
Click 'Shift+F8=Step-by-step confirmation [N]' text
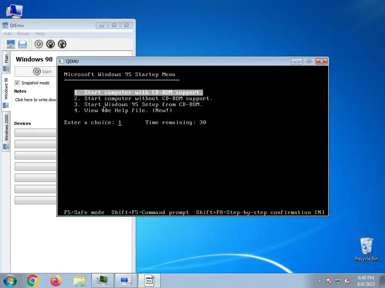coord(260,212)
